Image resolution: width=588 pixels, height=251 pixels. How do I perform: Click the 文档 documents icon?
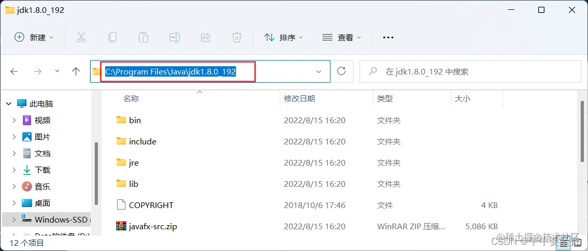point(26,153)
